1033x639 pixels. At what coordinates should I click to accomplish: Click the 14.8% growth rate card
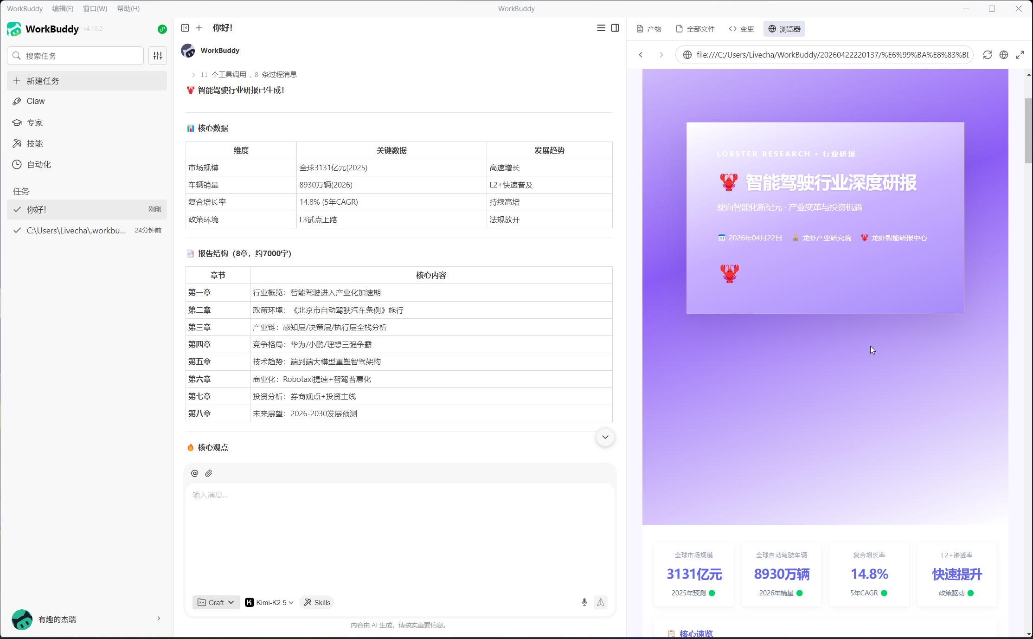tap(869, 575)
